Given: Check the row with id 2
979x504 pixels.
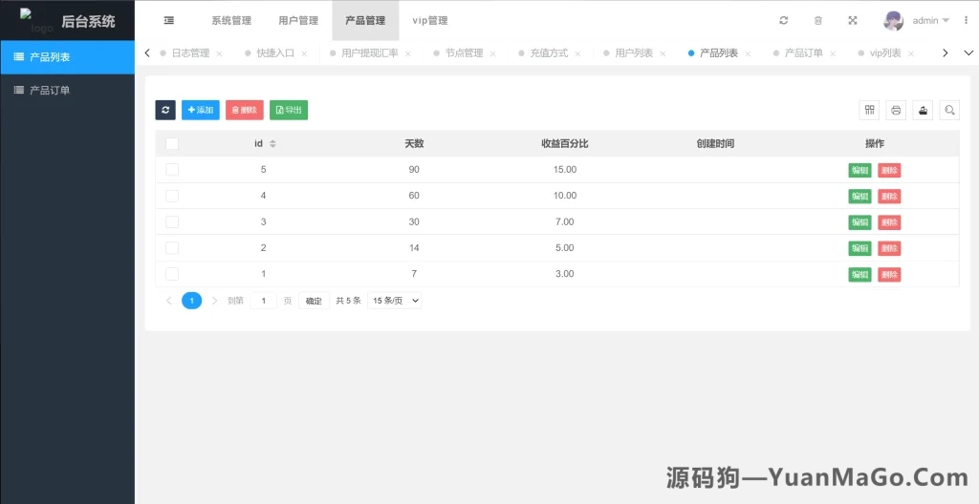Looking at the screenshot, I should (172, 248).
